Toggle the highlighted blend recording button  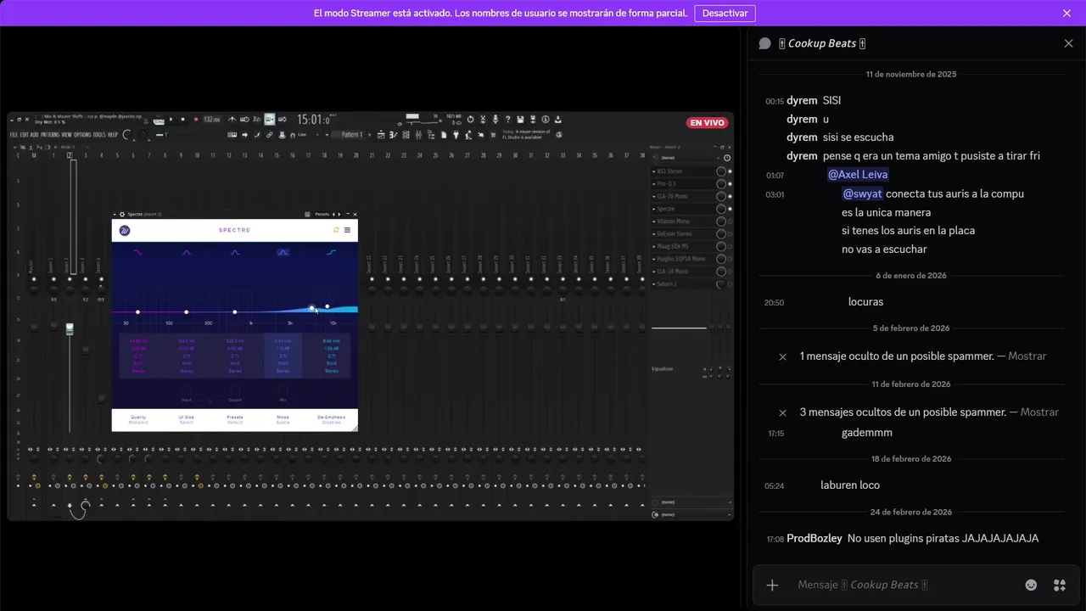click(x=269, y=119)
